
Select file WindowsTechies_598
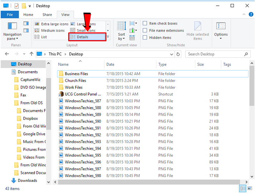coord(153,175)
